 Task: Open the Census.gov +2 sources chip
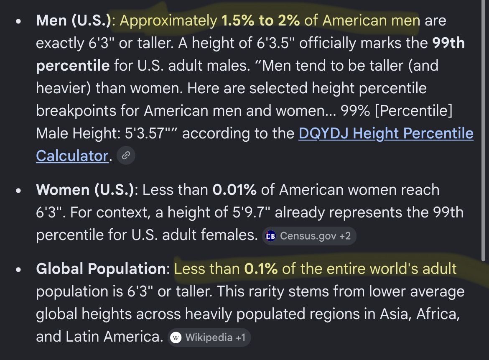[x=309, y=236]
